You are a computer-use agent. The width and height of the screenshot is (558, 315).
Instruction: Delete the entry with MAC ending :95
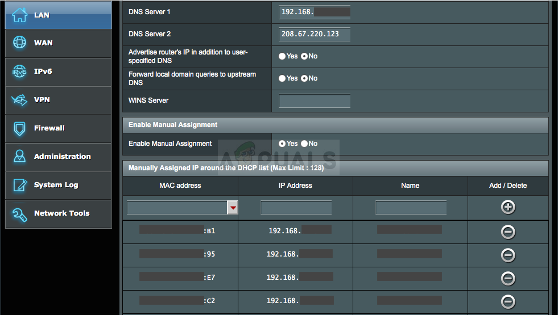pos(508,255)
